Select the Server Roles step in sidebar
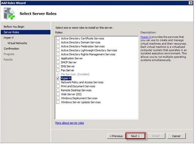This screenshot has height=144, width=195. pos(26,32)
